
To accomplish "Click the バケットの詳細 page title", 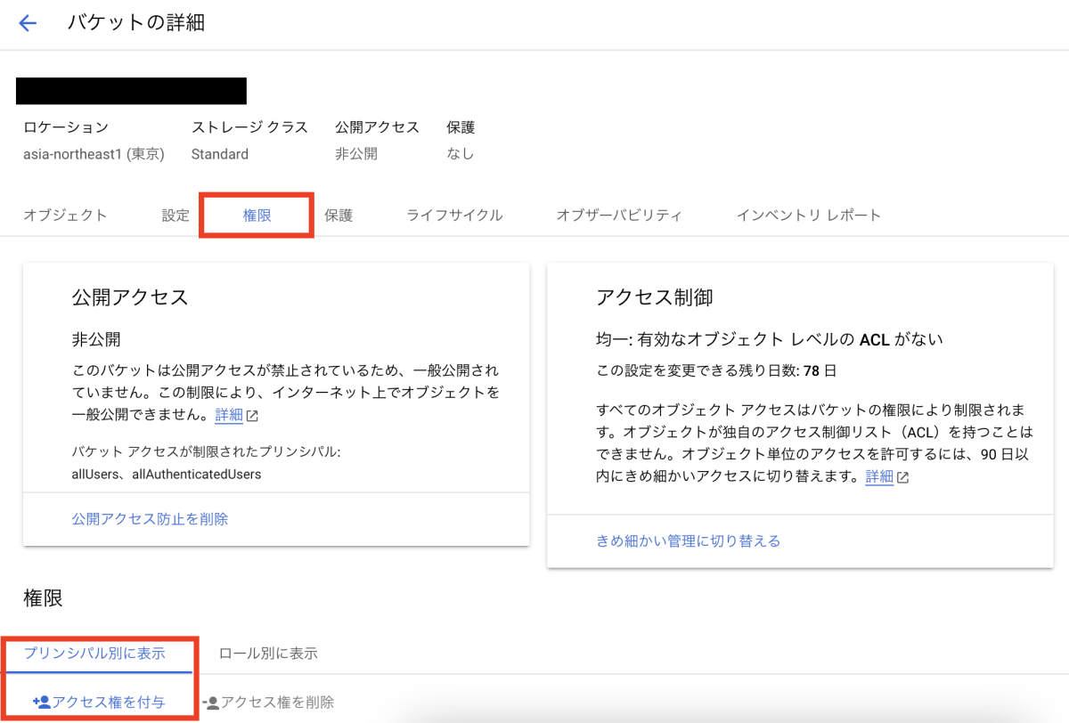I will (136, 23).
